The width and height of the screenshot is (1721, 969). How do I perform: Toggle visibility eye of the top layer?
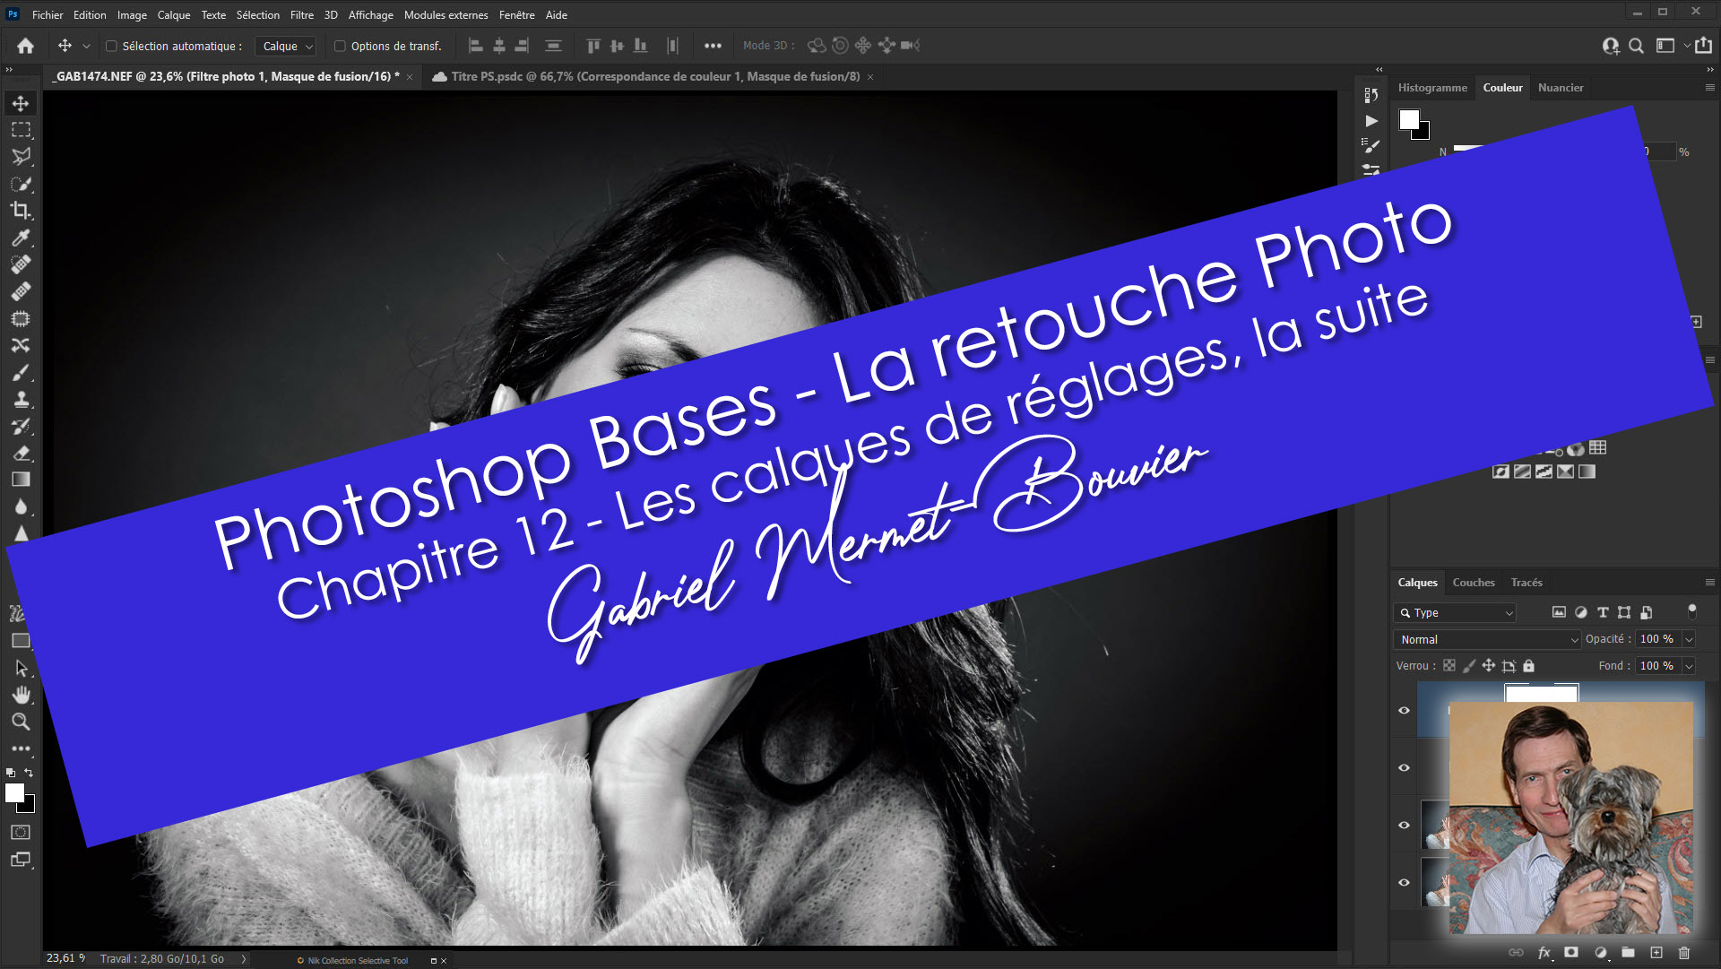(1404, 710)
